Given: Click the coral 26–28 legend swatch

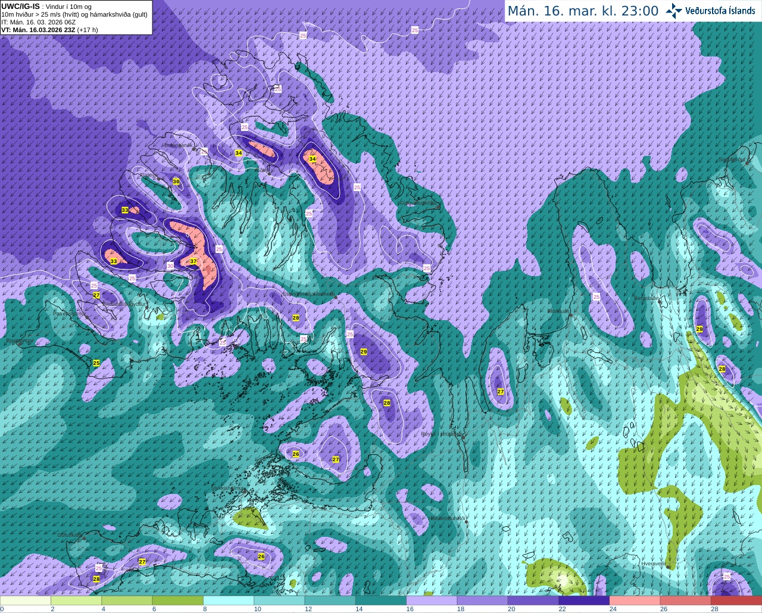Looking at the screenshot, I should pos(685,601).
